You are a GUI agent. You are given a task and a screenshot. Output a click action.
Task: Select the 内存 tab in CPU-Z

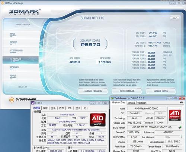pos(61,108)
